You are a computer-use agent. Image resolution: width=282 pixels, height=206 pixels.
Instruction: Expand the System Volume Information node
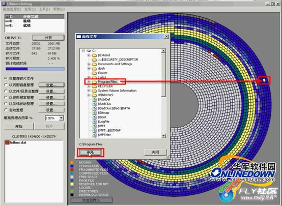(x=89, y=91)
